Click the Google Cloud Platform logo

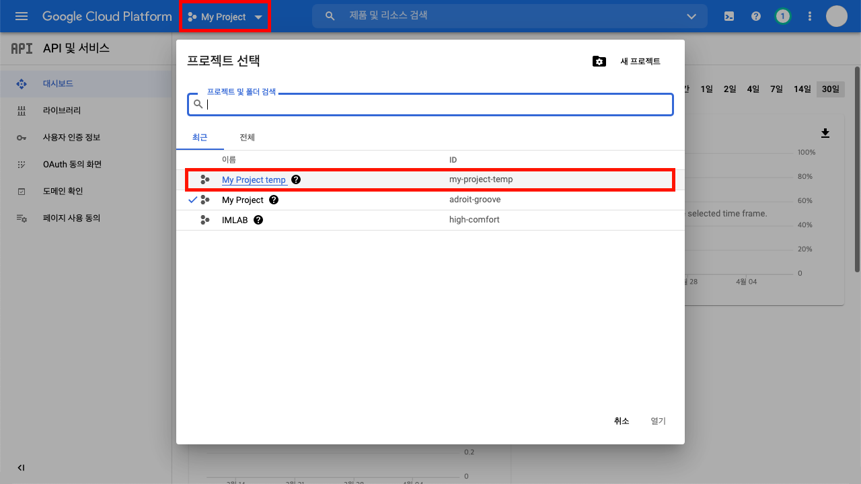click(x=107, y=16)
